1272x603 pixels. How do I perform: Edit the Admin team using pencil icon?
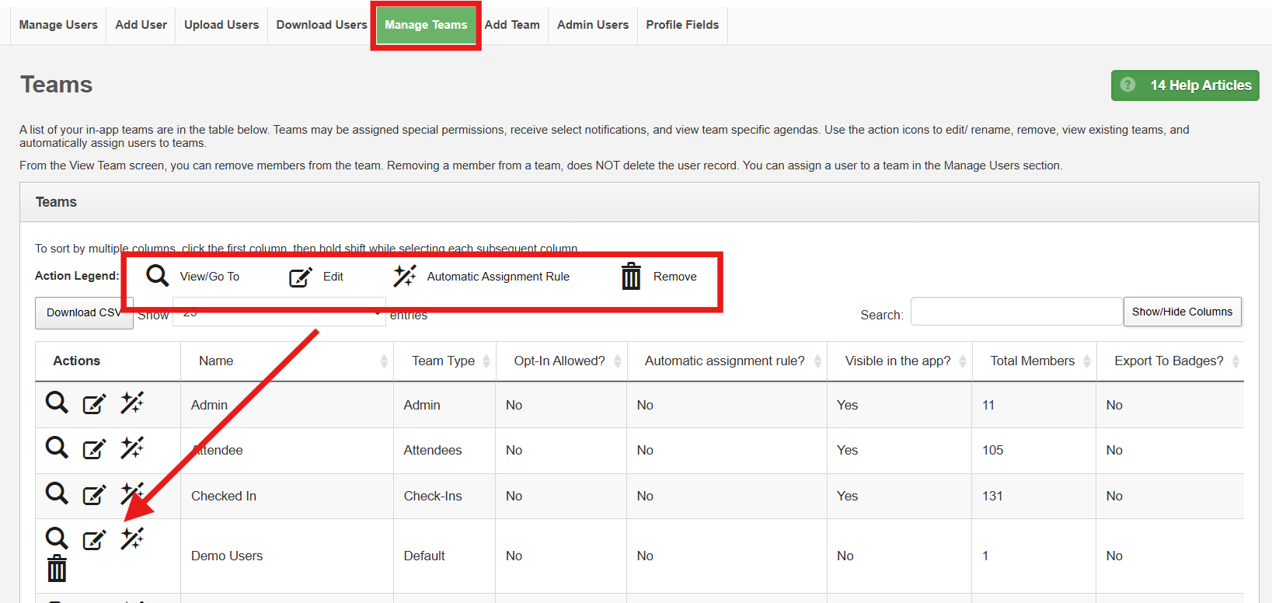pos(94,404)
